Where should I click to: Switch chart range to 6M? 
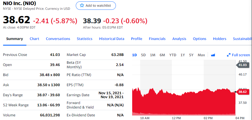click(x=162, y=55)
